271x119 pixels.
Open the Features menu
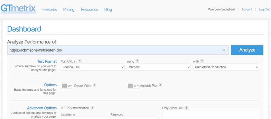[50, 9]
